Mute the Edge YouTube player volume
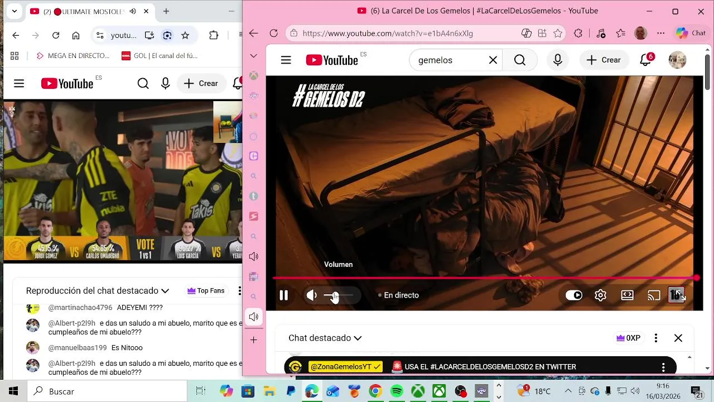 coord(312,295)
